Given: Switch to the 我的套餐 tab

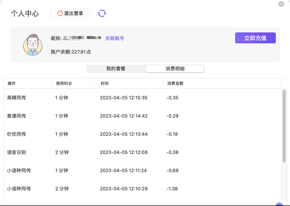Looking at the screenshot, I should tap(116, 69).
